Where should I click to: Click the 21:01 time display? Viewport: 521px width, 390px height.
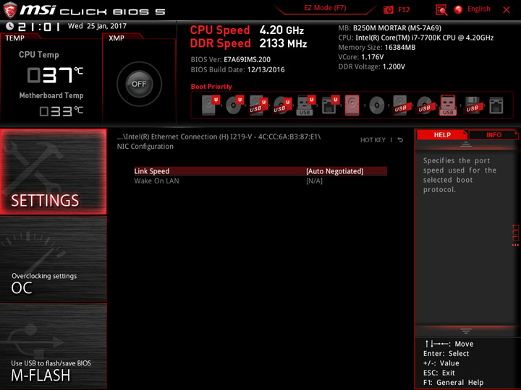pyautogui.click(x=39, y=27)
